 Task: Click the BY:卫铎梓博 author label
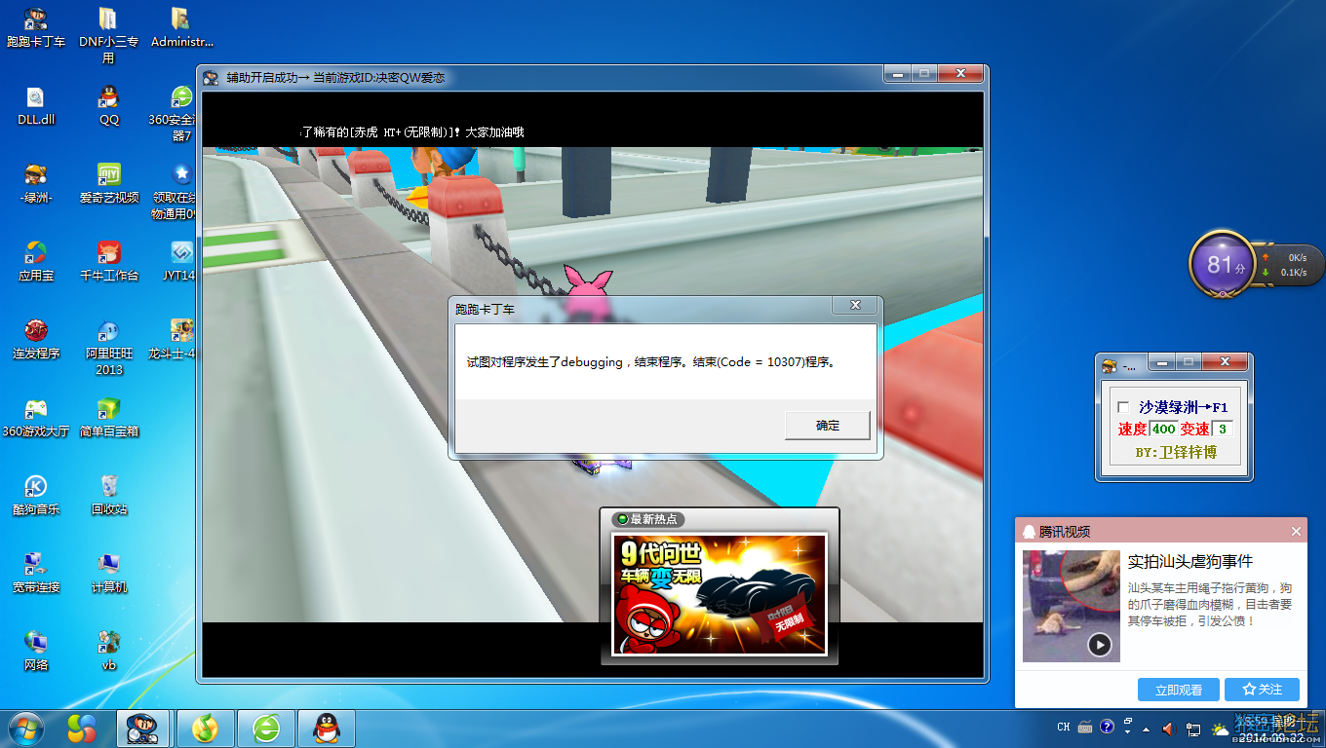pyautogui.click(x=1175, y=452)
